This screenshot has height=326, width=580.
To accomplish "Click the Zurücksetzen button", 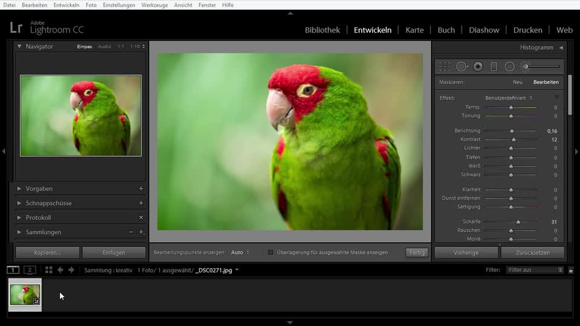I will (533, 253).
